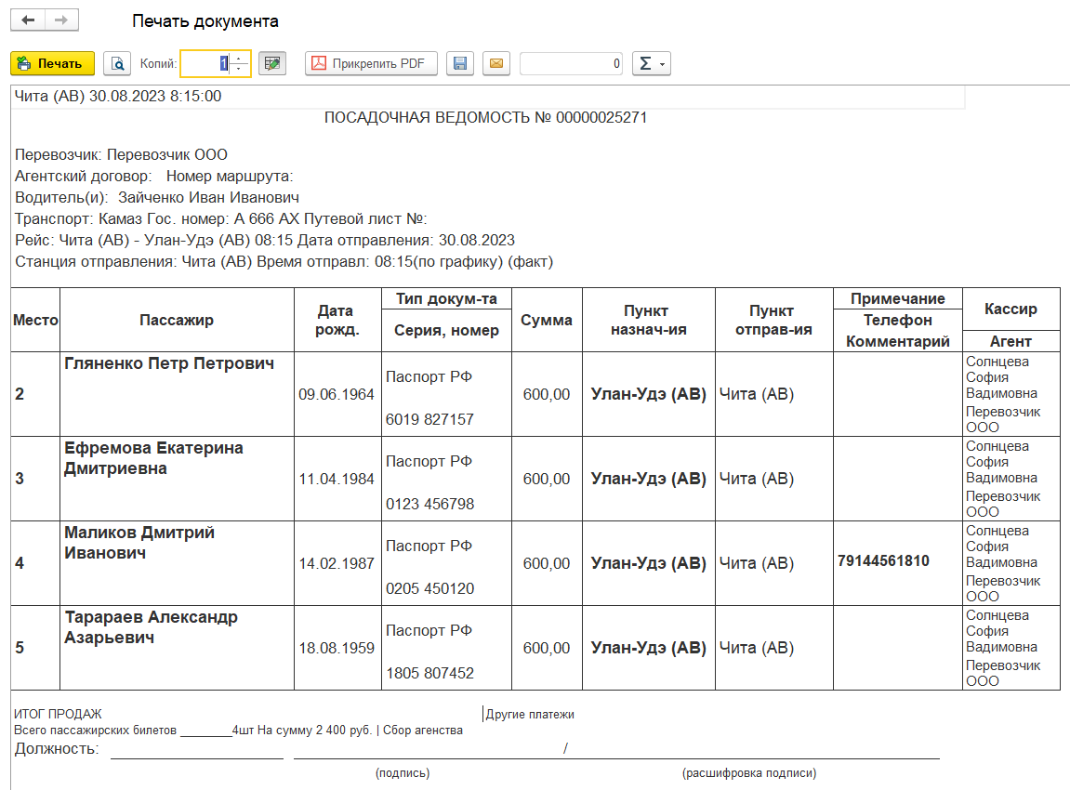Viewport: 1070px width, 790px height.
Task: Open the Sigma sum function dropdown
Action: [x=651, y=63]
